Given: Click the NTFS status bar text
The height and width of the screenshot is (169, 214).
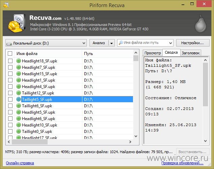Looking at the screenshot, I should [89, 152].
